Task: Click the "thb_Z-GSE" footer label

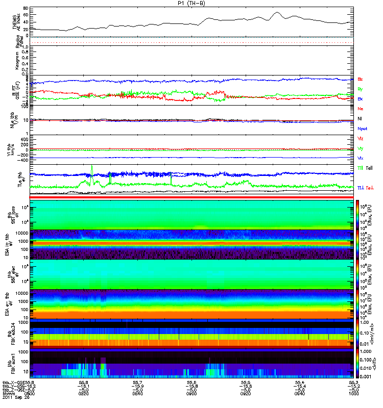Action: (13, 390)
